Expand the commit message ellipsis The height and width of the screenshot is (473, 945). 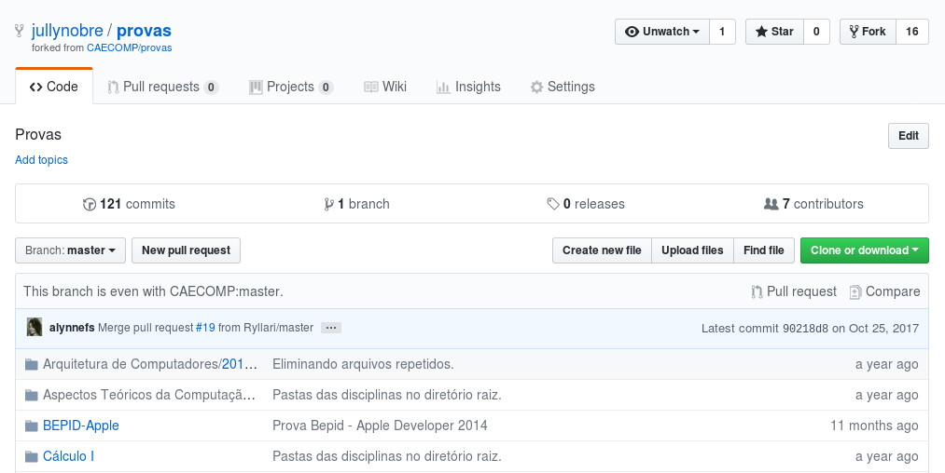point(331,328)
